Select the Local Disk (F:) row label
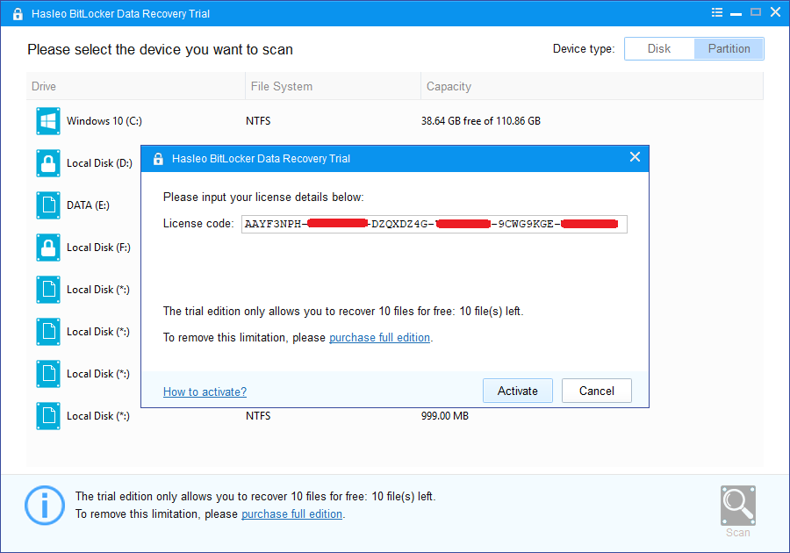Image resolution: width=790 pixels, height=553 pixels. click(98, 248)
